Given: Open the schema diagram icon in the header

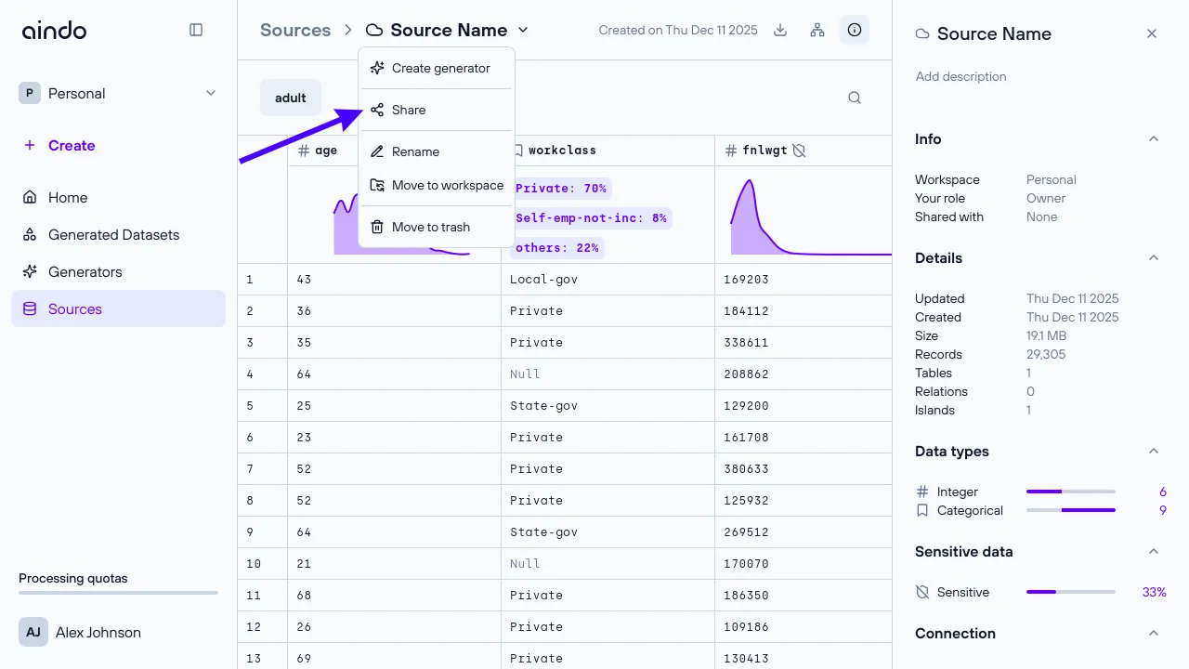Looking at the screenshot, I should [x=817, y=30].
